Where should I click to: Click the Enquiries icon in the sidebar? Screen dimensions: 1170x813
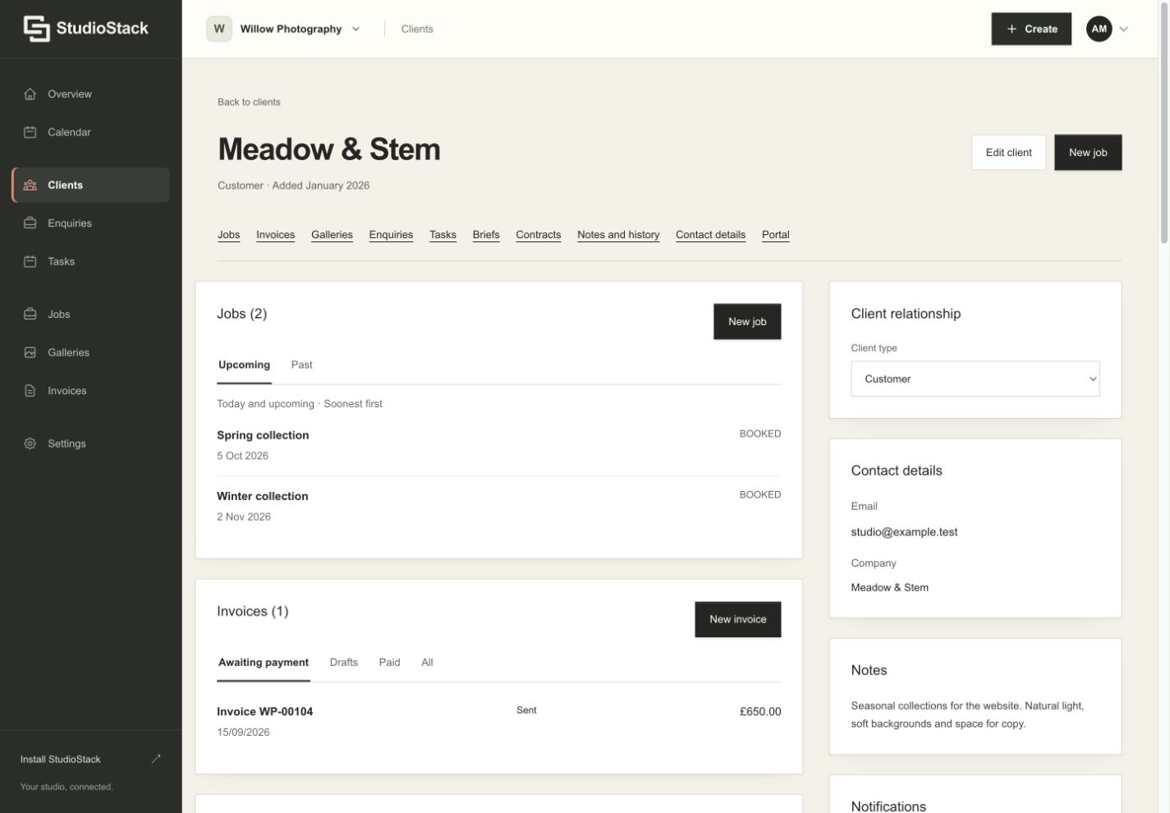click(30, 223)
